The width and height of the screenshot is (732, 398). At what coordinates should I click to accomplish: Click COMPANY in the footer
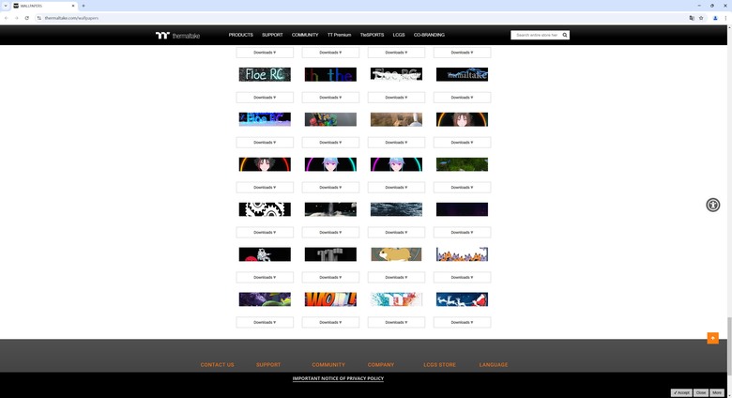tap(381, 365)
